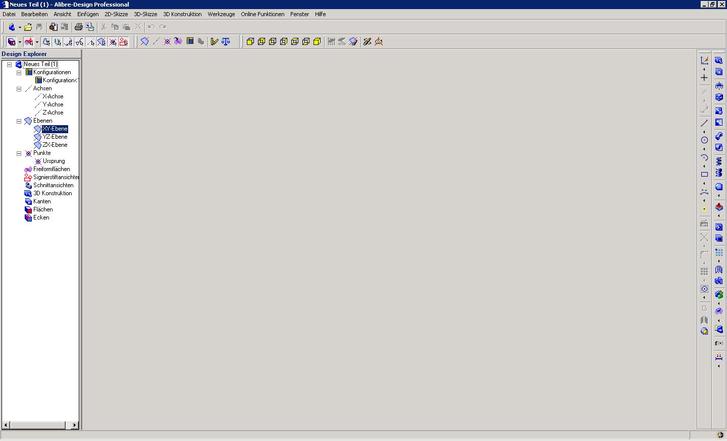
Task: Click Design Explorer horizontal scrollbar thumb
Action: click(x=38, y=425)
